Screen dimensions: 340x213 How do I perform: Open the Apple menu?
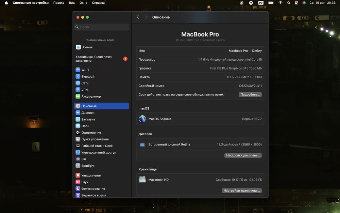tap(6, 3)
